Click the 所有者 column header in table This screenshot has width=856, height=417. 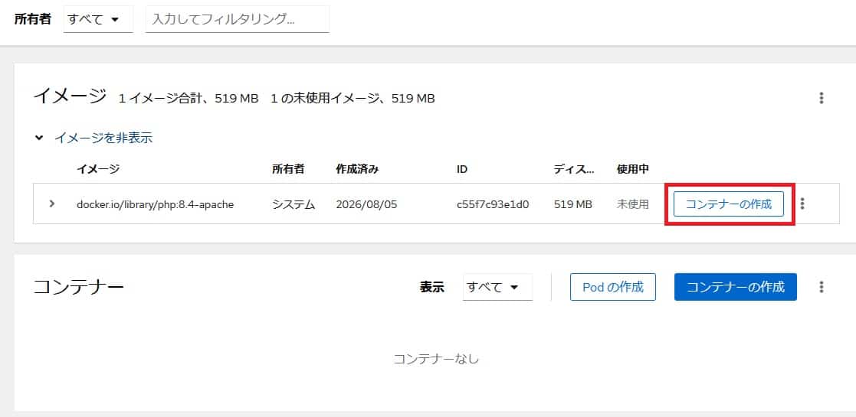coord(287,169)
